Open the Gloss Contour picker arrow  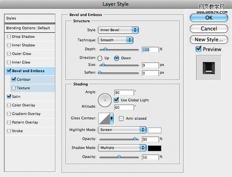[112, 119]
